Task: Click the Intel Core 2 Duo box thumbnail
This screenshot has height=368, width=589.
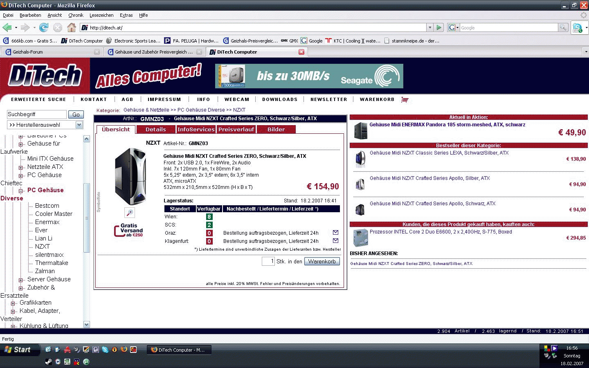Action: click(361, 238)
